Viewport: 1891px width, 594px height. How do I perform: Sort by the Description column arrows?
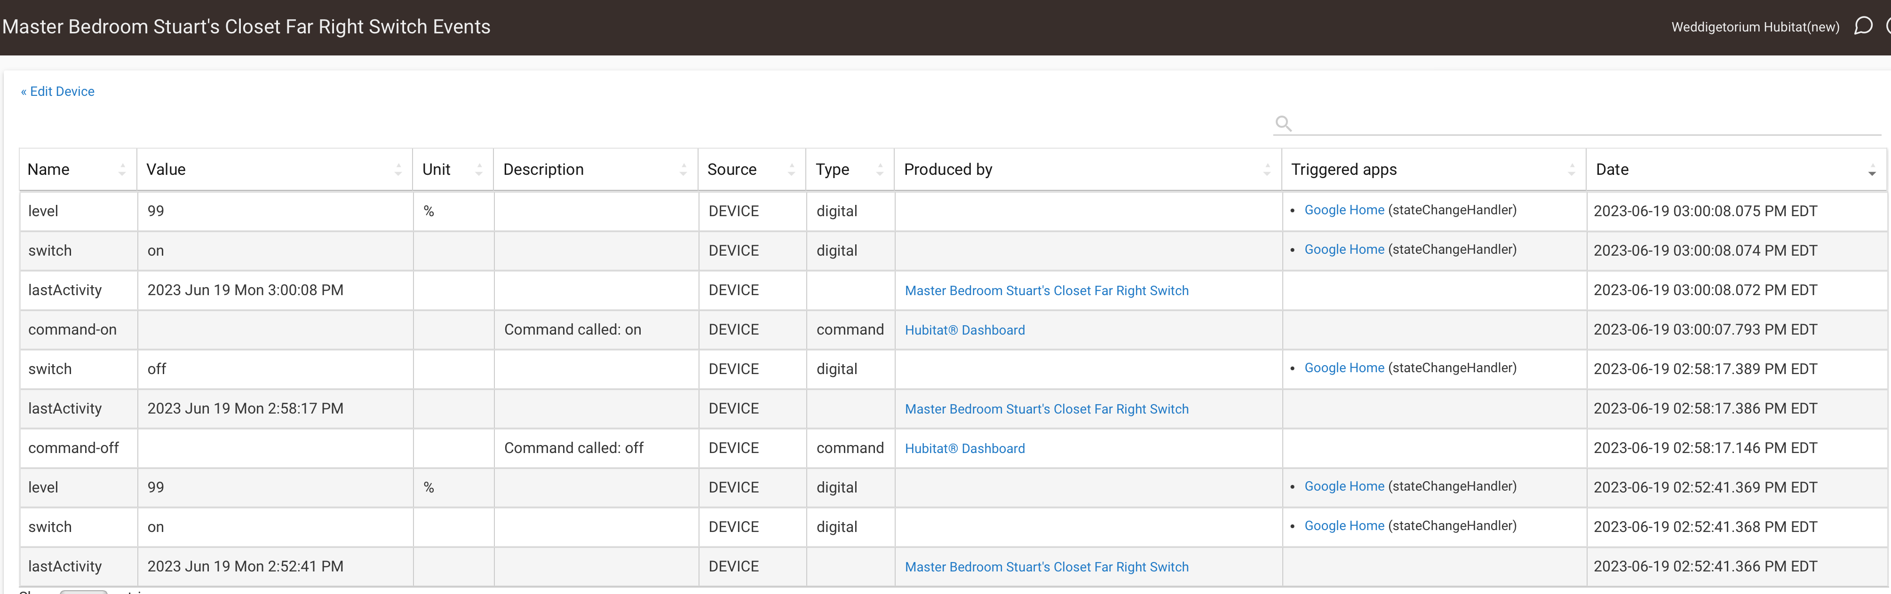click(683, 169)
